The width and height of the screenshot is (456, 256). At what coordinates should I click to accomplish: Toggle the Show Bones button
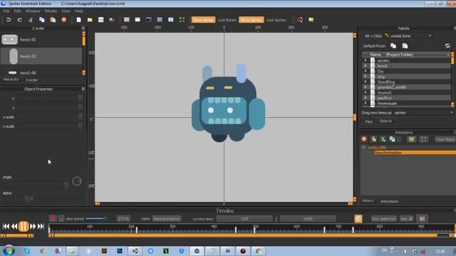[203, 20]
